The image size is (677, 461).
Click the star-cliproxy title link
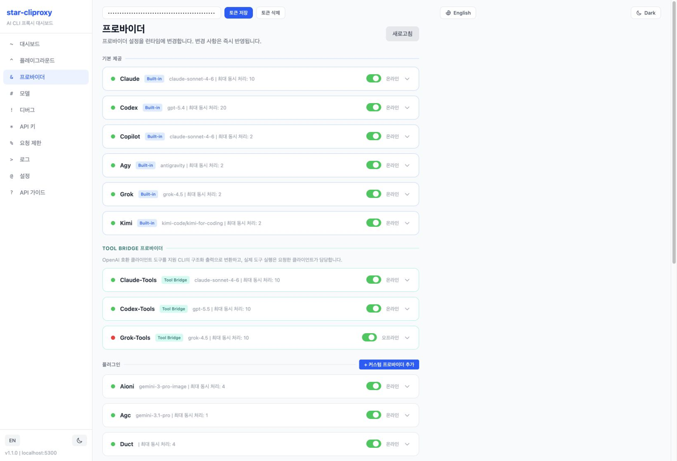29,13
